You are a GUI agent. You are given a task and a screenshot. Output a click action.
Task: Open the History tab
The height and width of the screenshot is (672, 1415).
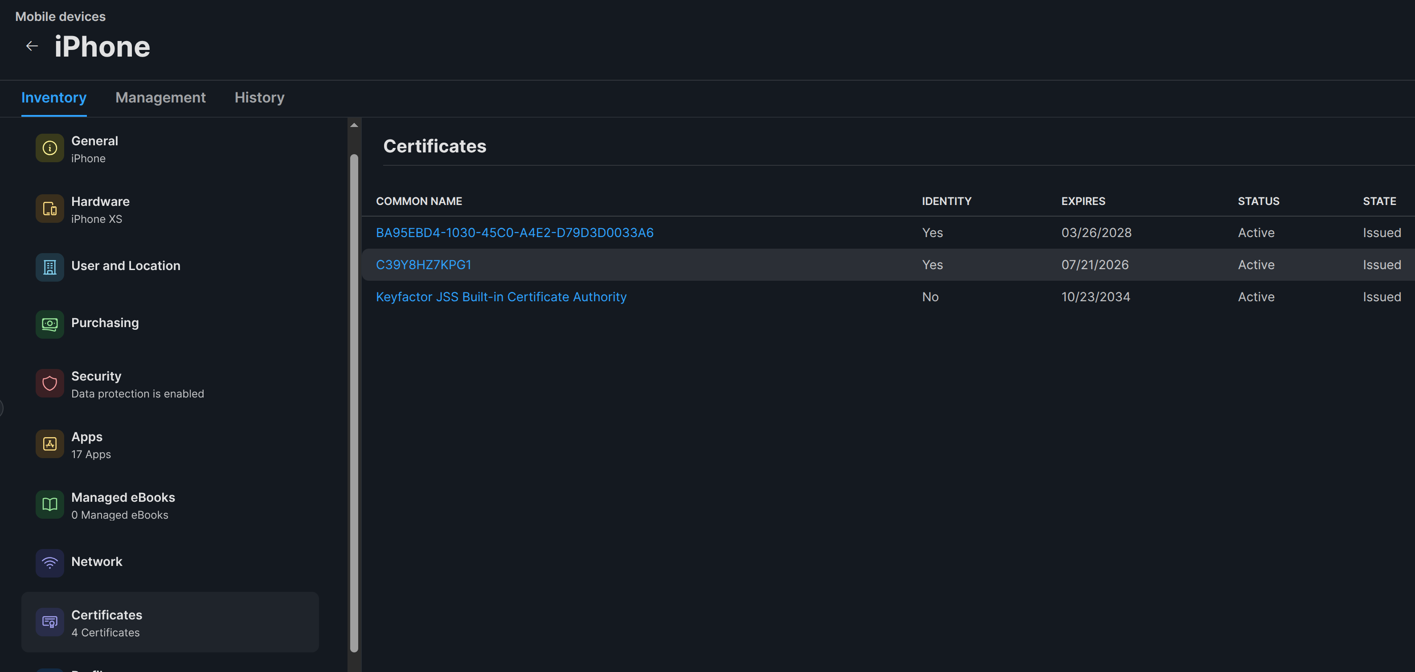(x=259, y=98)
